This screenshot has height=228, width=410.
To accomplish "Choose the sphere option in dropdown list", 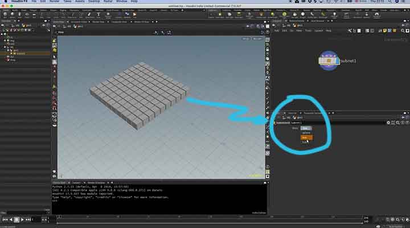I will coord(306,133).
